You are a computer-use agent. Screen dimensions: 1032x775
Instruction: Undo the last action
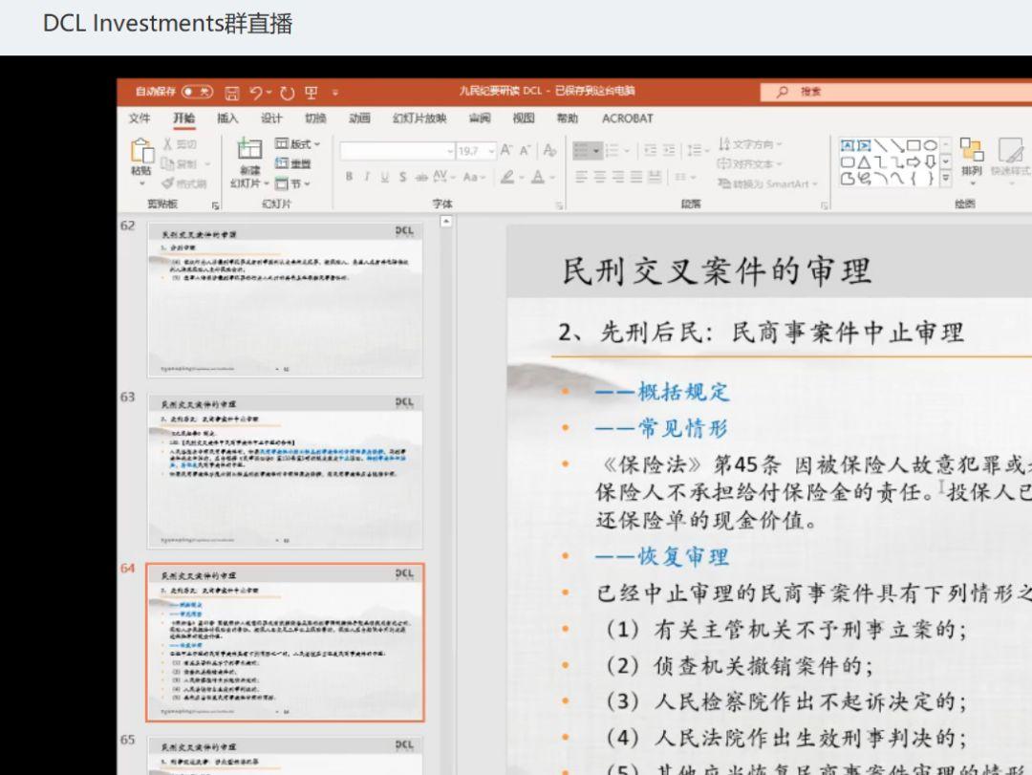tap(256, 93)
